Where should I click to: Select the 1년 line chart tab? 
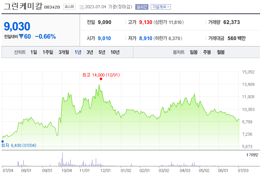click(78, 52)
